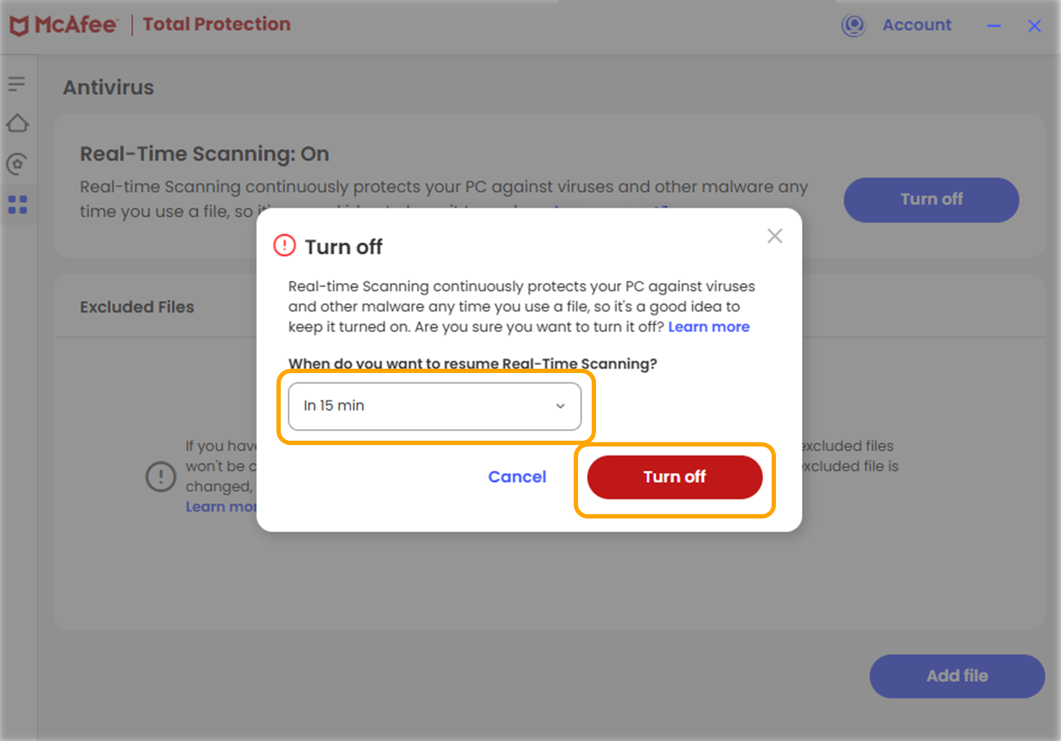Image resolution: width=1061 pixels, height=741 pixels.
Task: Select the four-squares apps icon in sidebar
Action: (x=17, y=205)
